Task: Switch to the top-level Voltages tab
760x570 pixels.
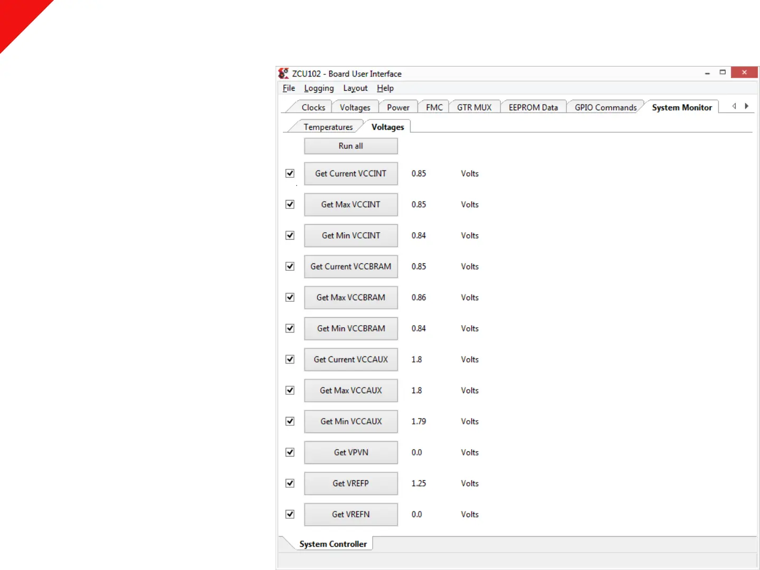Action: click(355, 107)
